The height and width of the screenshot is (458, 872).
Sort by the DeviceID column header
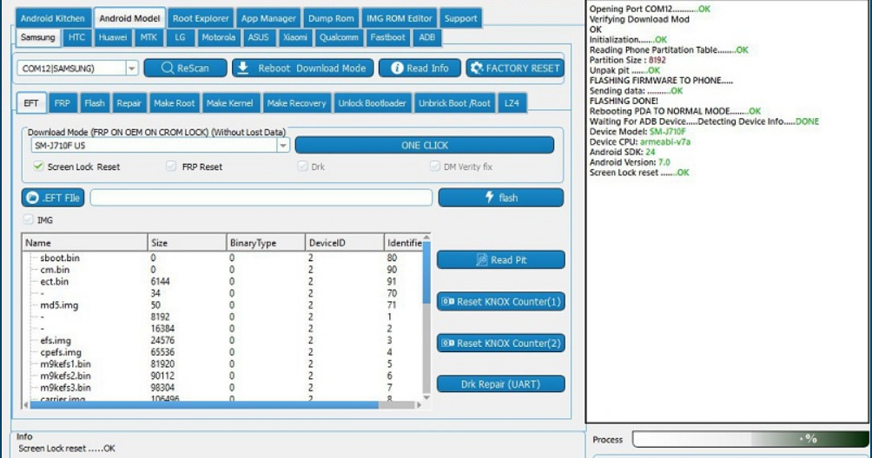345,243
